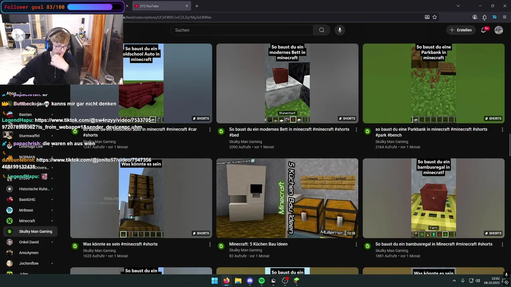Click the install-app icon in the address bar

[x=427, y=17]
